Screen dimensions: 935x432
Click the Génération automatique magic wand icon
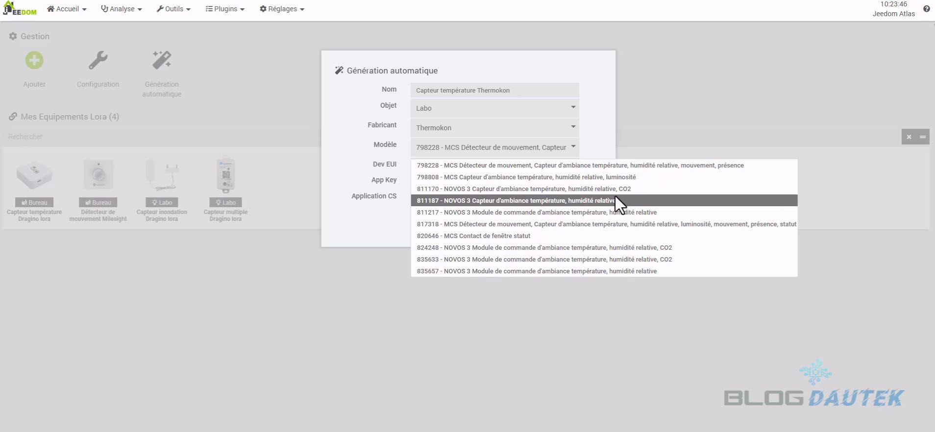(x=162, y=61)
